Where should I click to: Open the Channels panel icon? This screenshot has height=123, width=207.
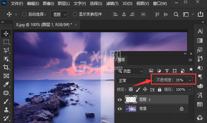click(200, 117)
